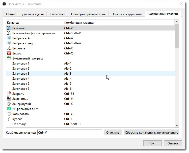Select the Заголовок 4 row
The height and width of the screenshot is (153, 189).
click(90, 79)
